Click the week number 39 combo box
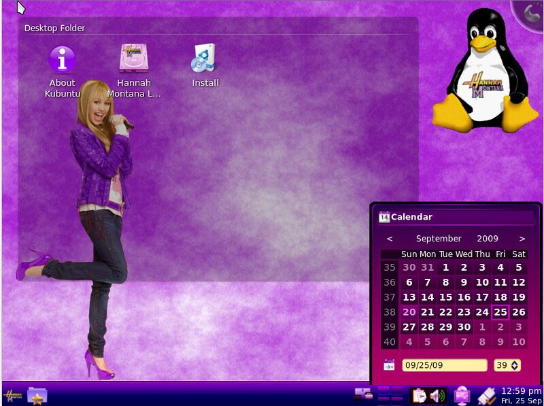This screenshot has width=544, height=406. click(507, 365)
